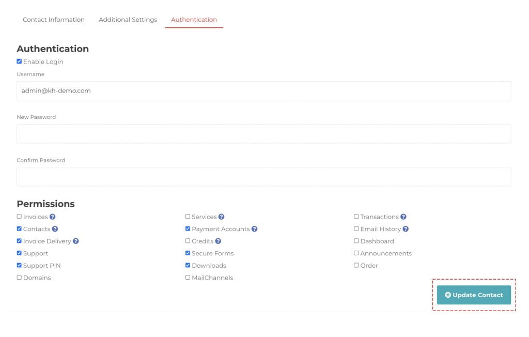Viewport: 529px width, 337px height.
Task: Open help icon next to Credits
Action: pyautogui.click(x=219, y=241)
